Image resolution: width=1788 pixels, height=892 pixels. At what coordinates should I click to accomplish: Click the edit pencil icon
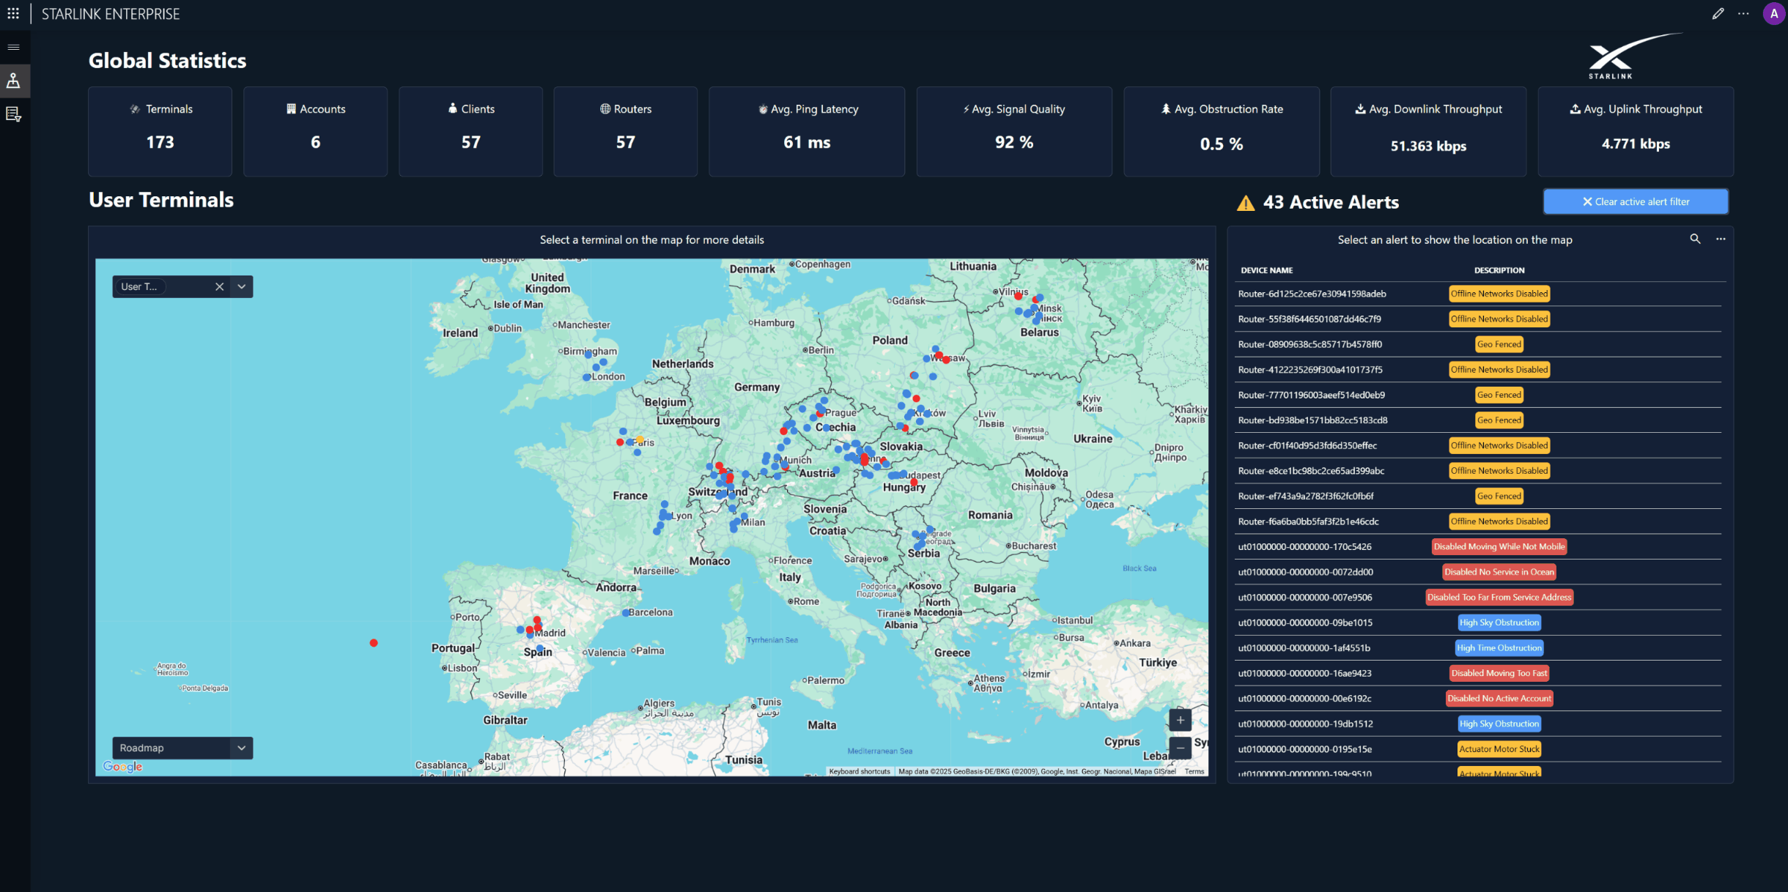1718,13
